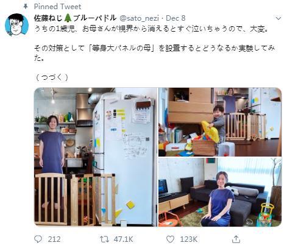Click the tree emoji in display name
The width and height of the screenshot is (287, 251).
click(x=68, y=18)
